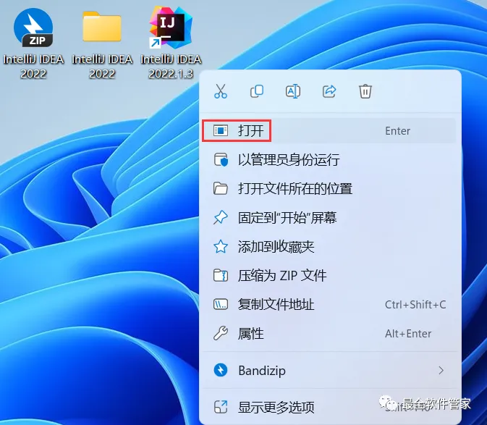
Task: Click the Copy icon in context menu
Action: [x=257, y=91]
